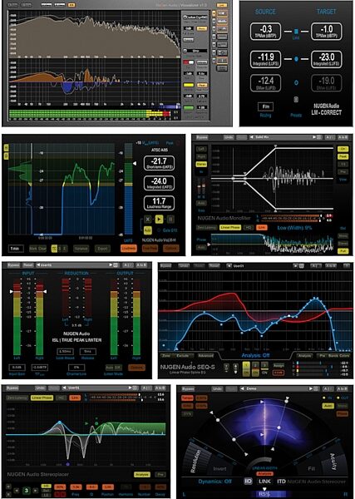
Task: Open the 1 min timescale selector
Action: [16, 248]
